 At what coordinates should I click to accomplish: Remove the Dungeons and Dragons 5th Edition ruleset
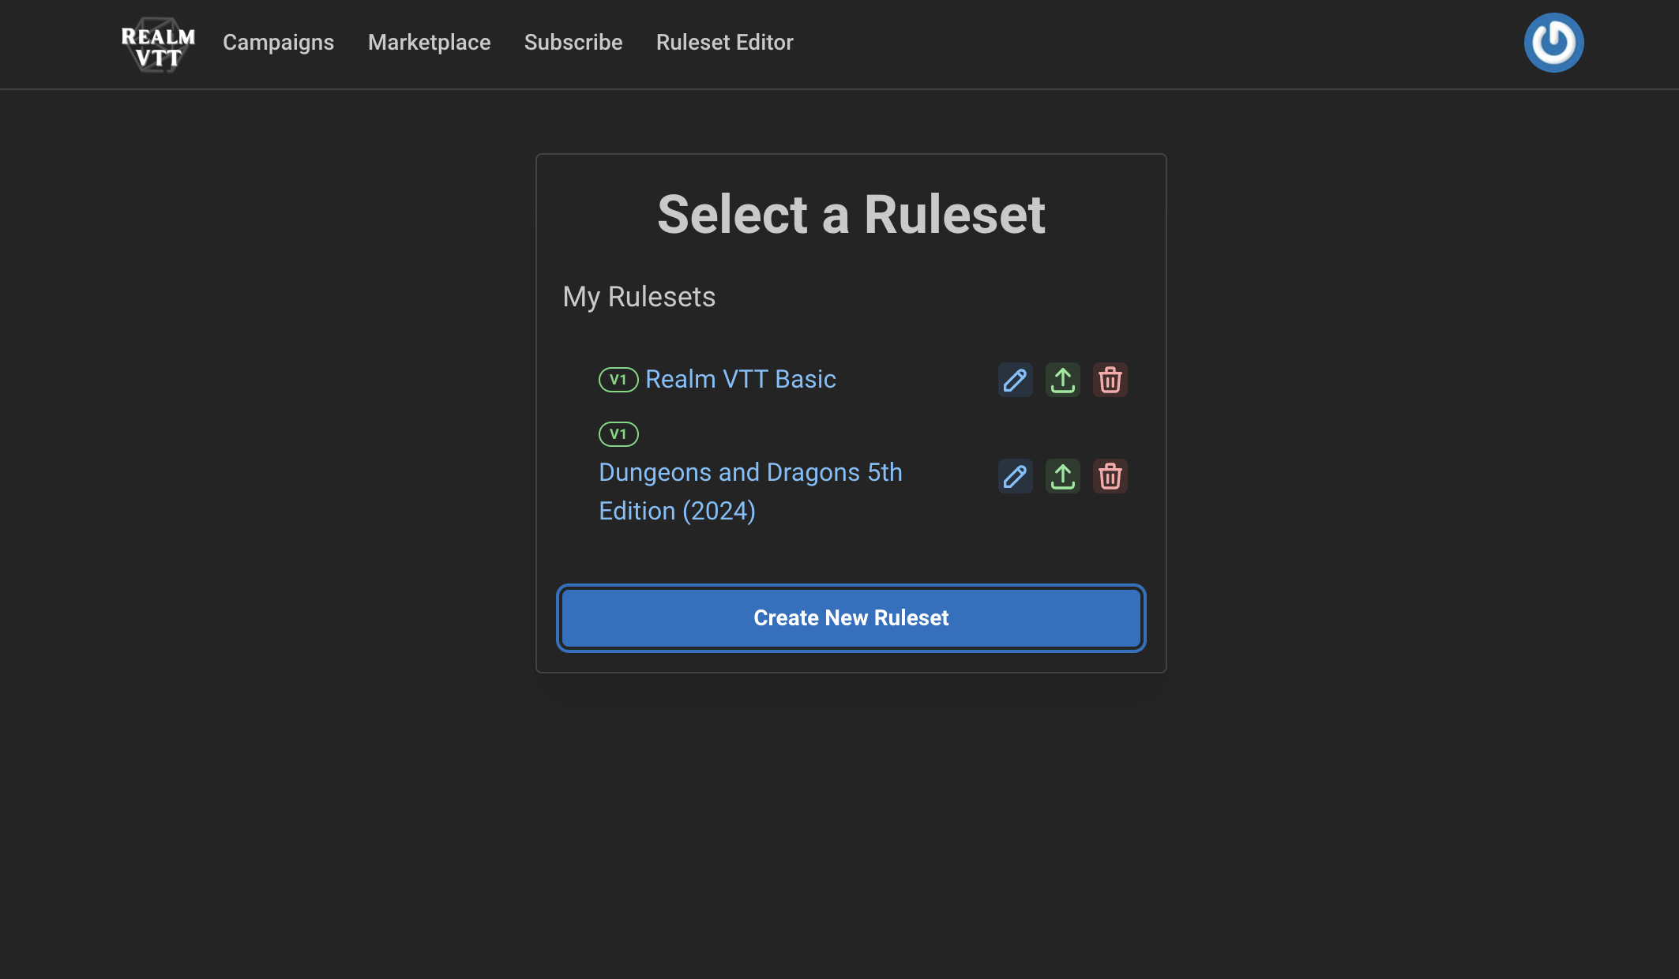pos(1110,476)
